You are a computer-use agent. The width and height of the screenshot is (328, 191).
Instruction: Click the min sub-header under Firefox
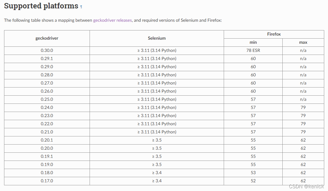pyautogui.click(x=253, y=42)
